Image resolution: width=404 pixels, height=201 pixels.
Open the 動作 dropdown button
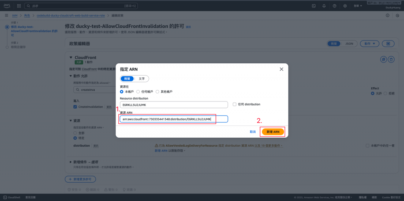point(369,44)
